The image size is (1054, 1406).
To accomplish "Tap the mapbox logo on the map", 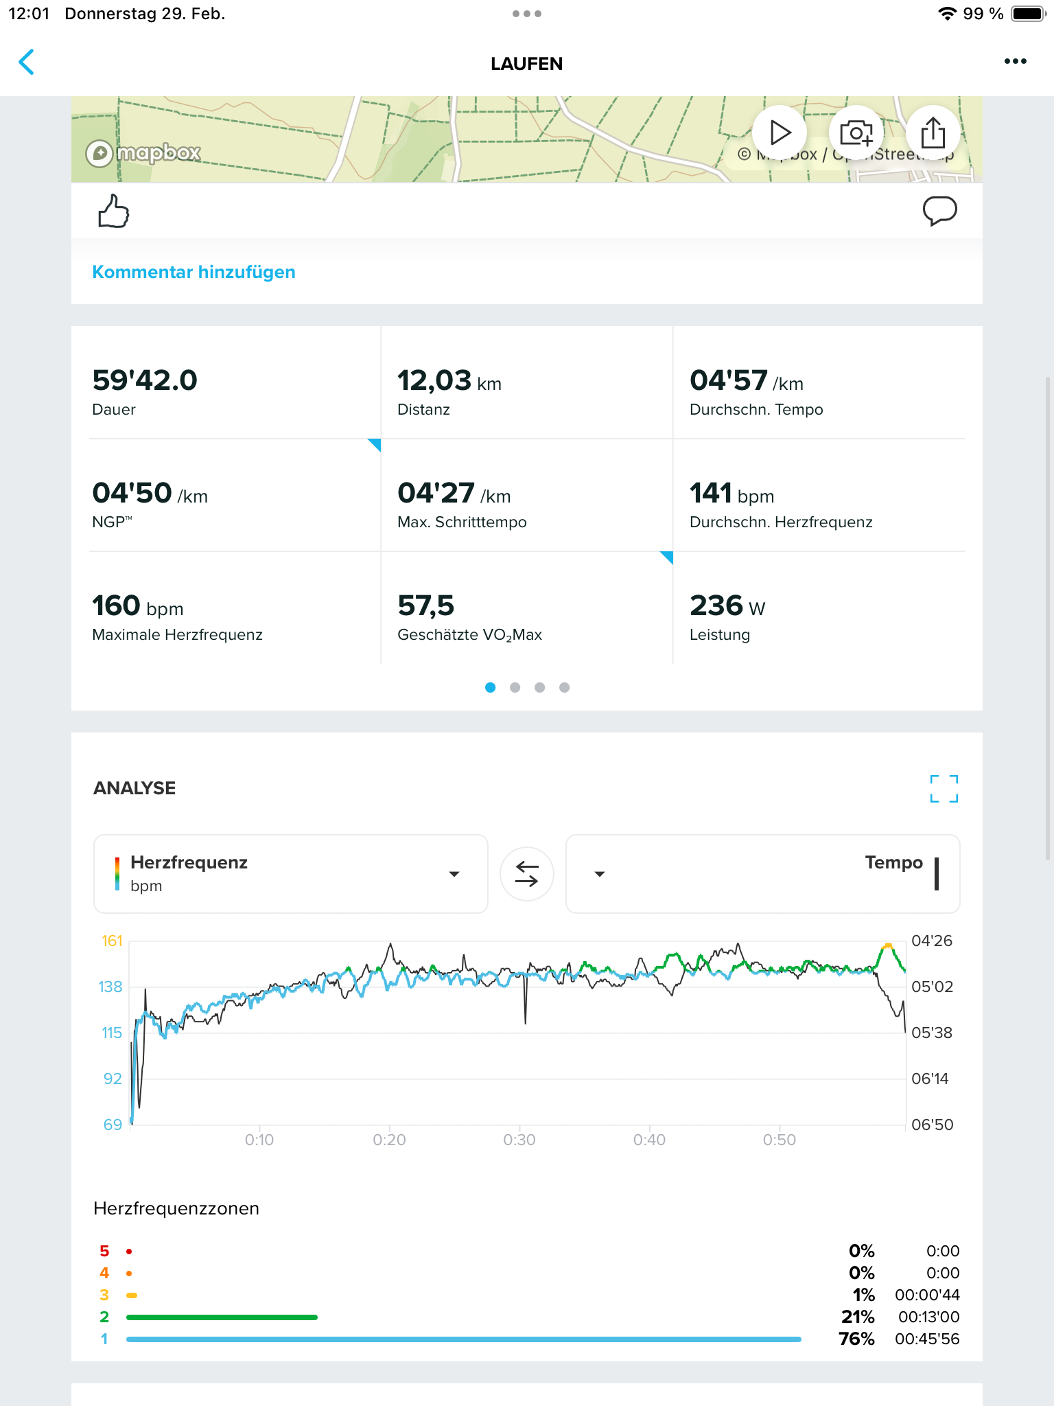I will coord(143,152).
